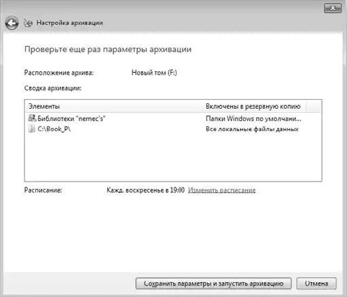
Task: Cancel with the Отмена button
Action: click(x=316, y=283)
